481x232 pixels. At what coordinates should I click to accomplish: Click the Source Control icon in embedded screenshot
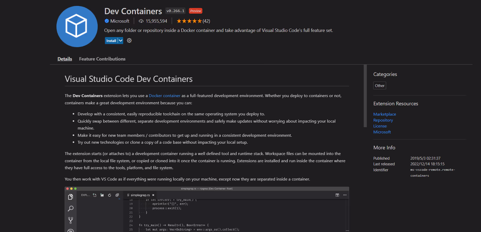[x=70, y=220]
